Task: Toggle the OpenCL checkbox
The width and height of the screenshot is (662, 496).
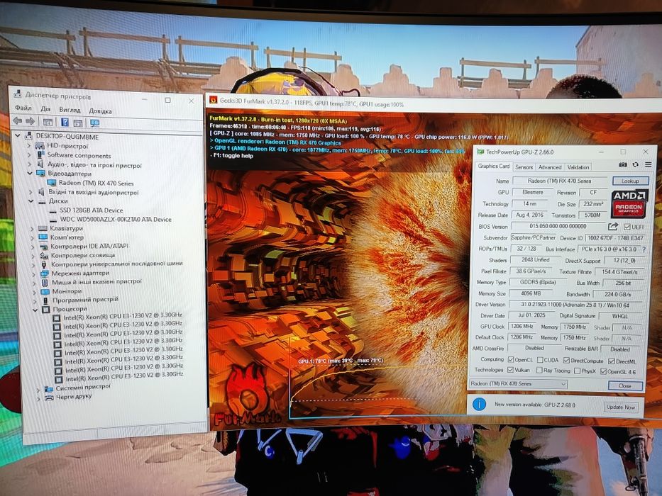Action: click(x=511, y=360)
